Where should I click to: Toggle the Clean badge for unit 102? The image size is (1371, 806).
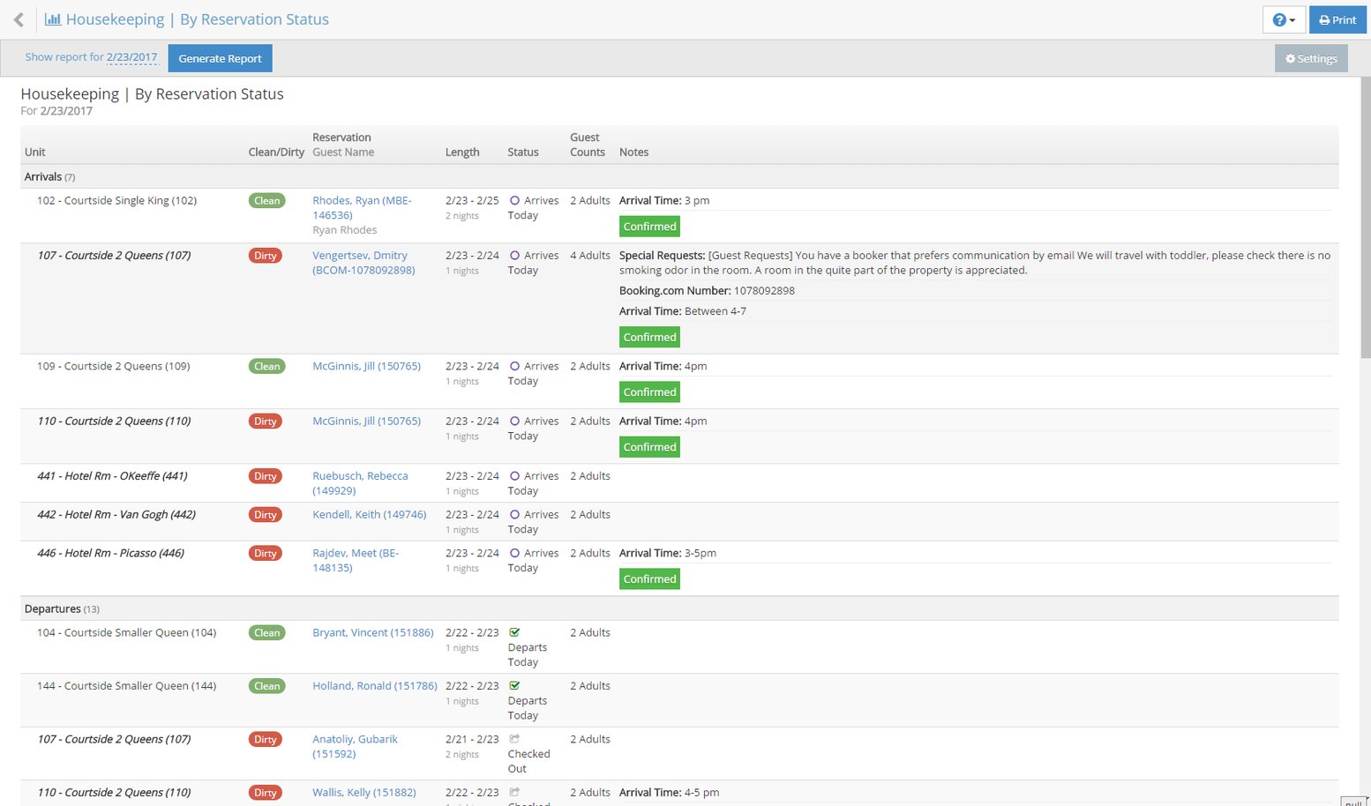coord(266,201)
